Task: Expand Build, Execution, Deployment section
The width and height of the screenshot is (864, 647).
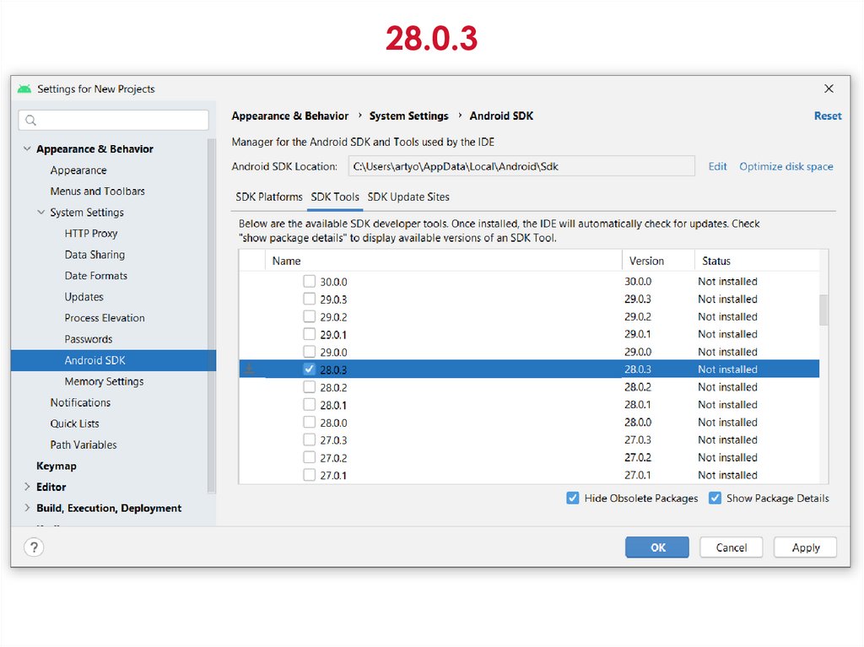Action: (27, 508)
